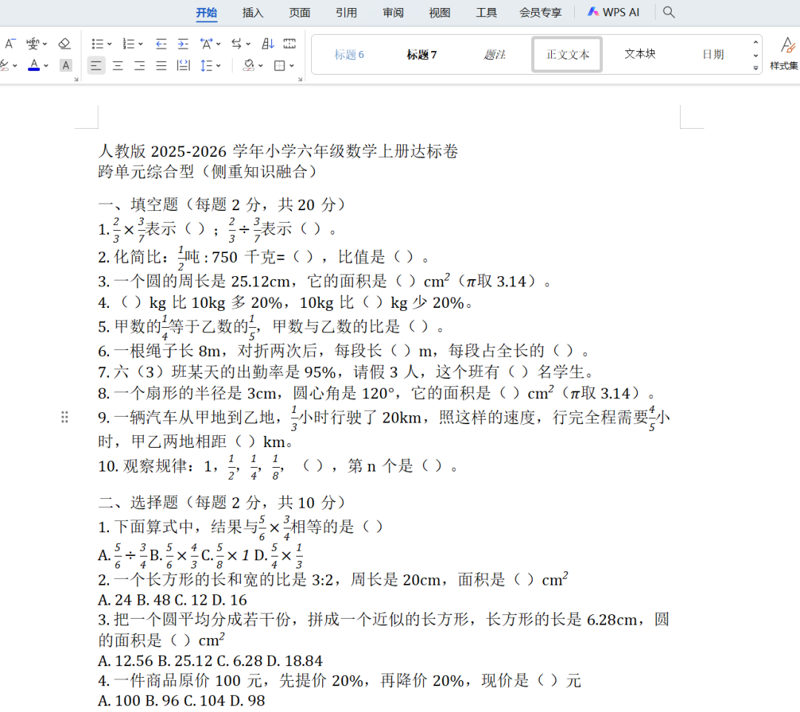Toggle center text alignment
Screen dimensions: 800x712
(118, 66)
